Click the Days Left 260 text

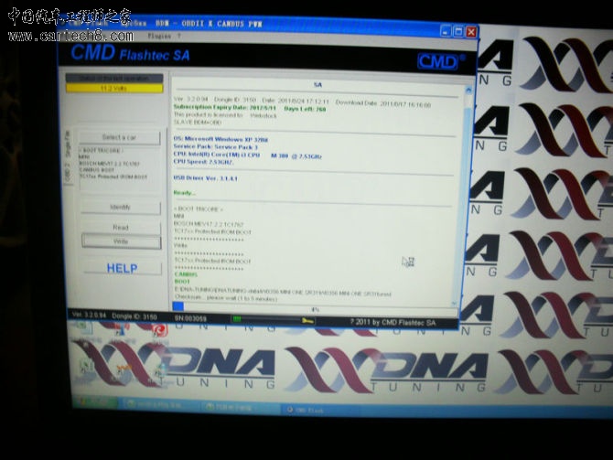coord(305,109)
